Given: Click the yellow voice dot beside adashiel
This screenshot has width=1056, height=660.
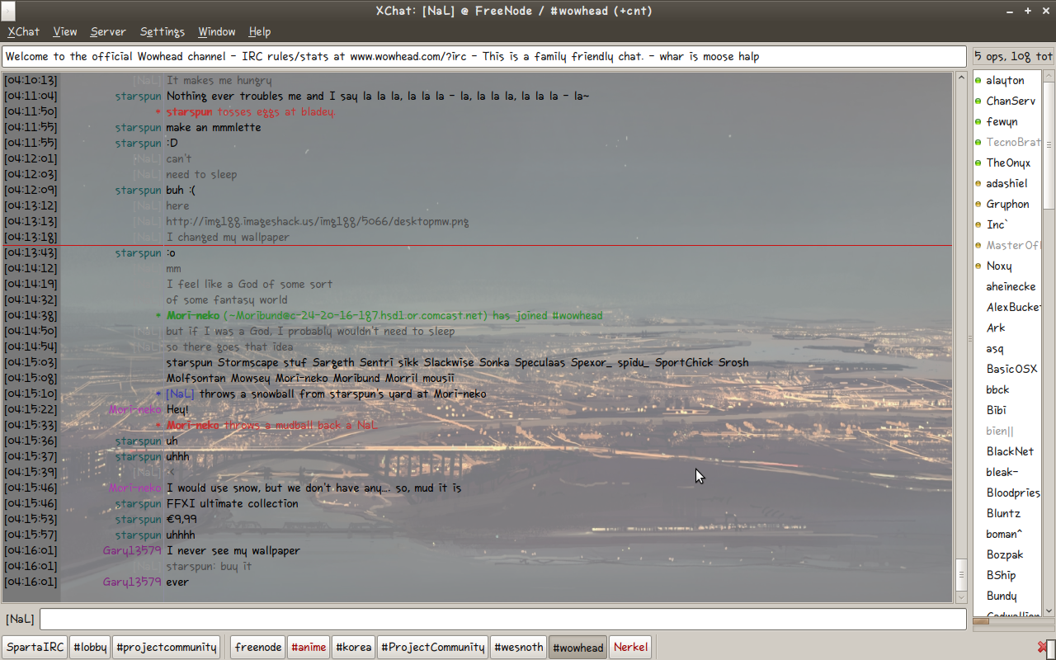Looking at the screenshot, I should (978, 183).
